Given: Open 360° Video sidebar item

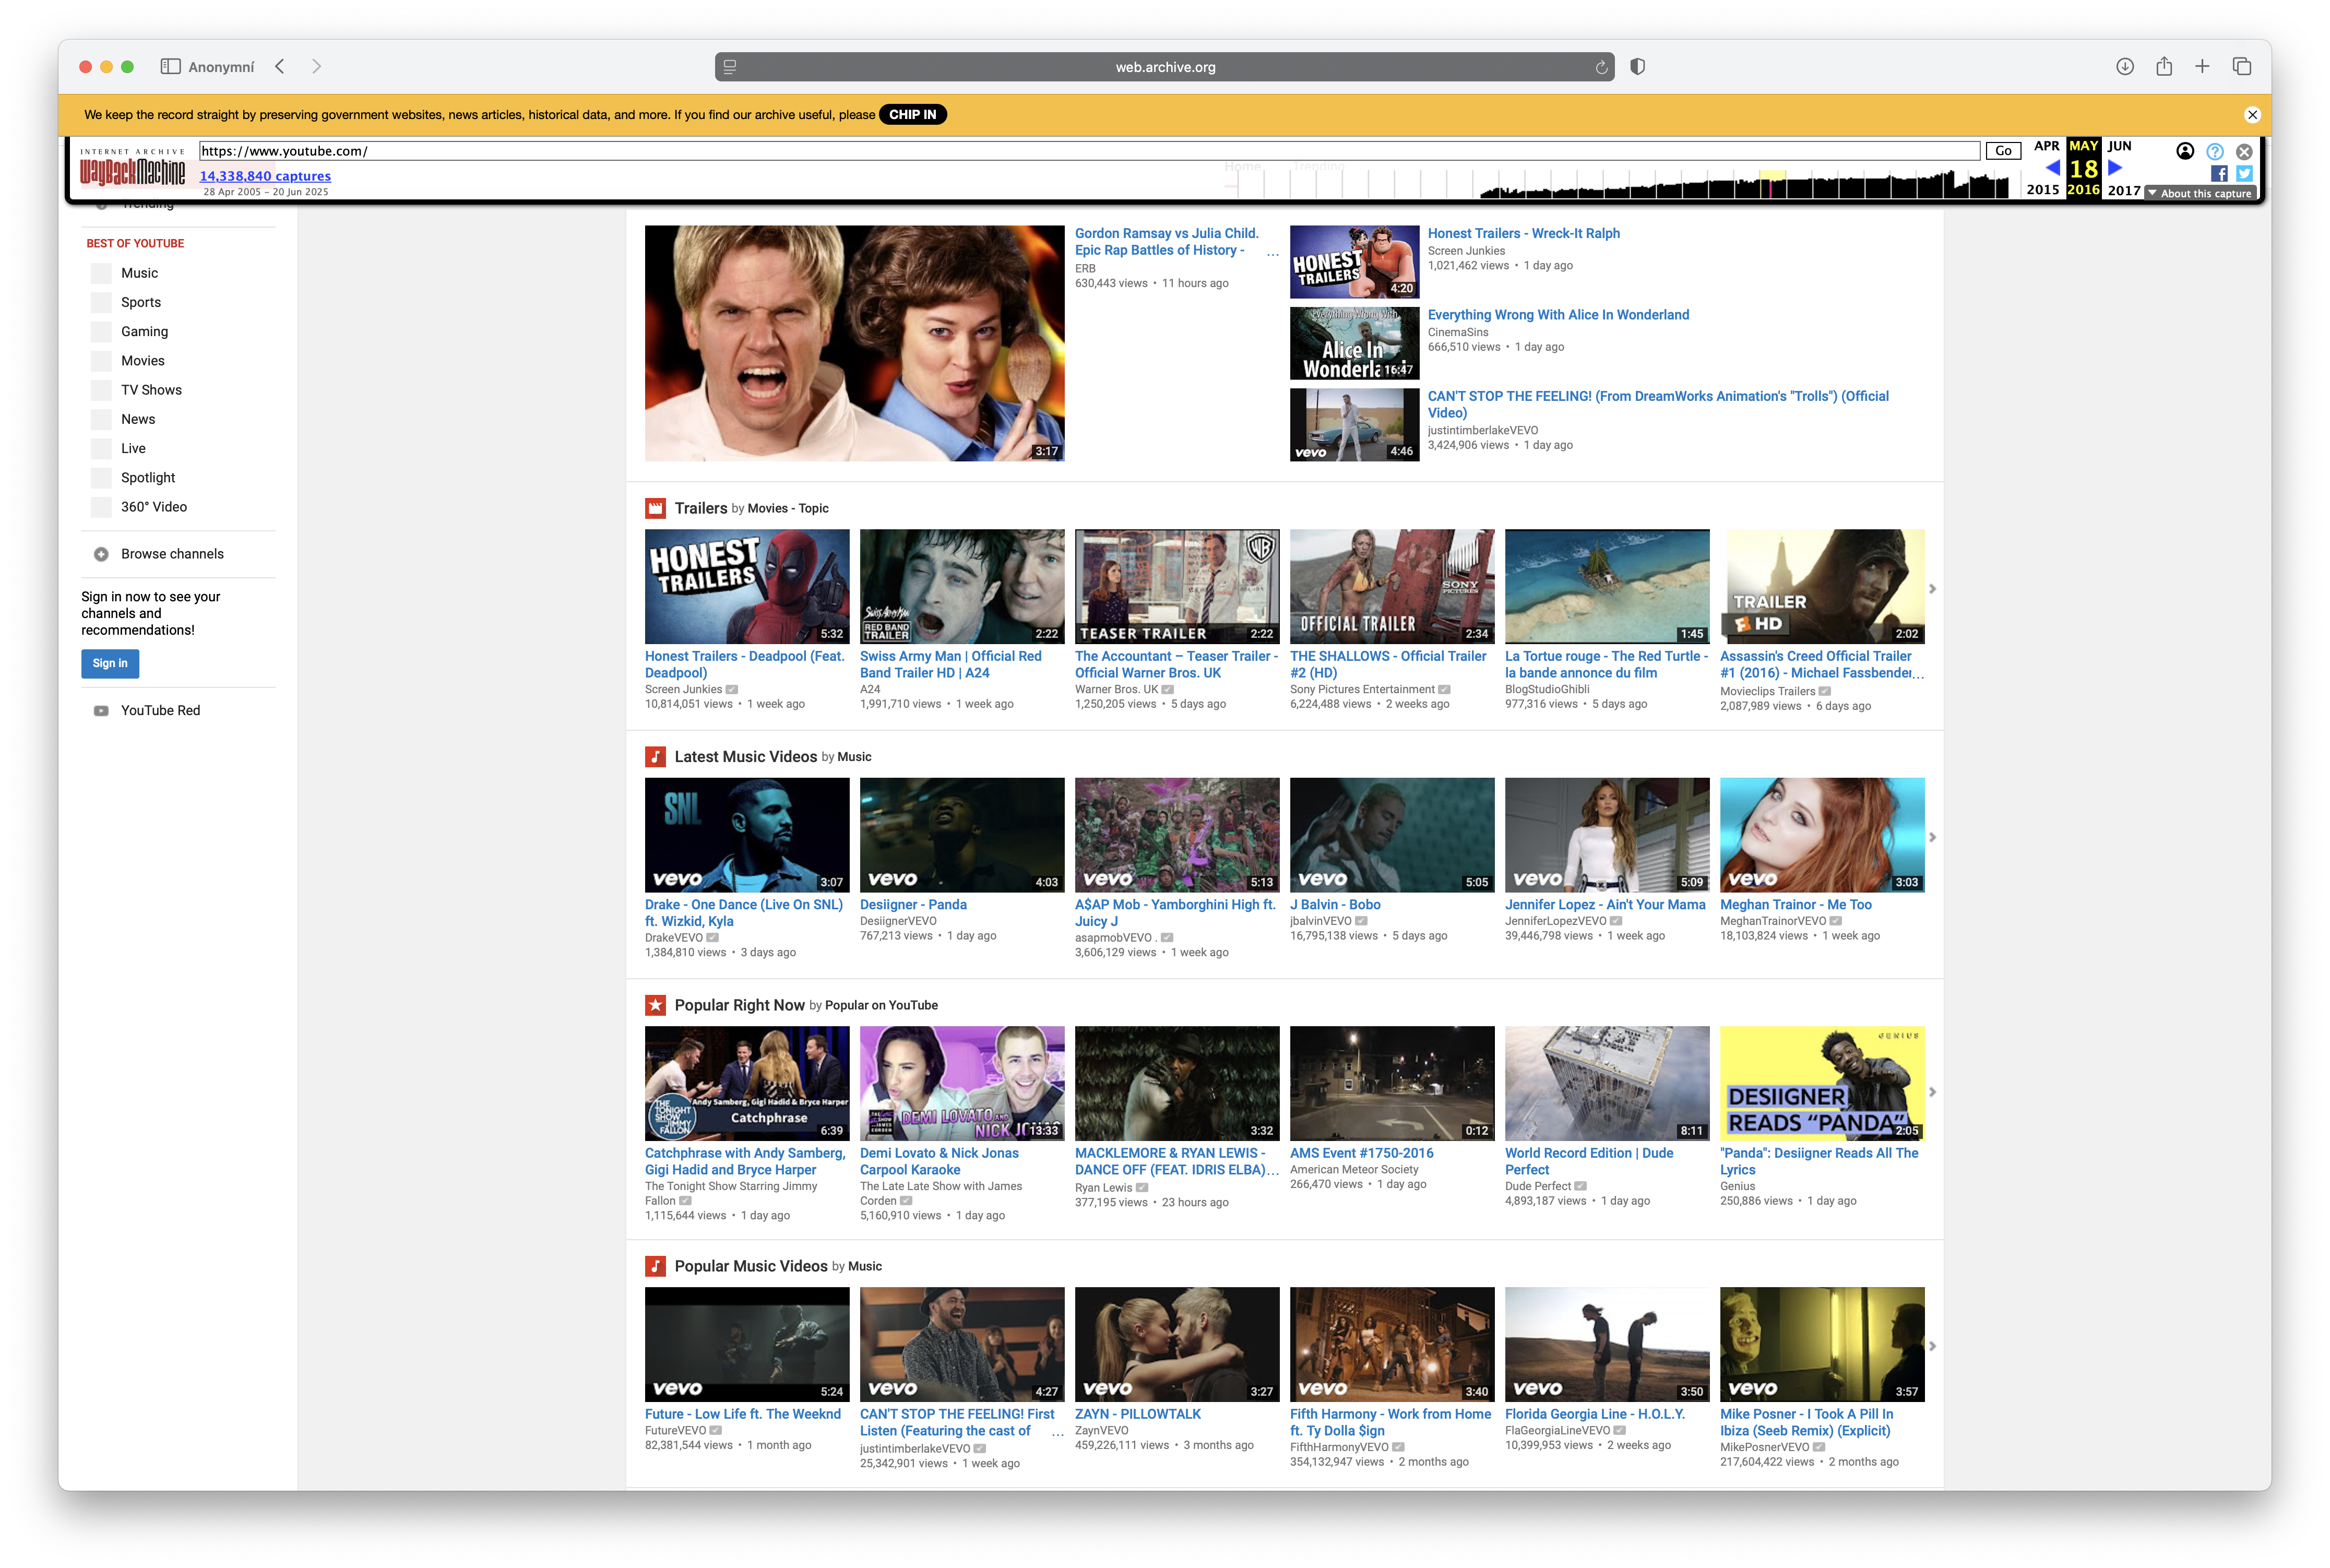Looking at the screenshot, I should pyautogui.click(x=153, y=507).
